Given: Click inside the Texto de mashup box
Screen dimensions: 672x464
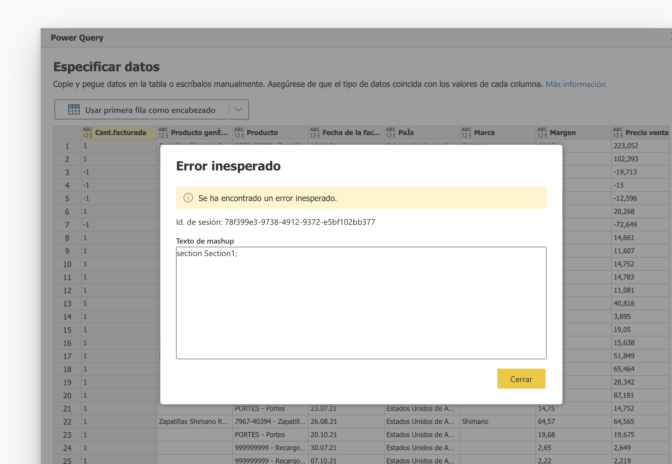Looking at the screenshot, I should (x=361, y=303).
